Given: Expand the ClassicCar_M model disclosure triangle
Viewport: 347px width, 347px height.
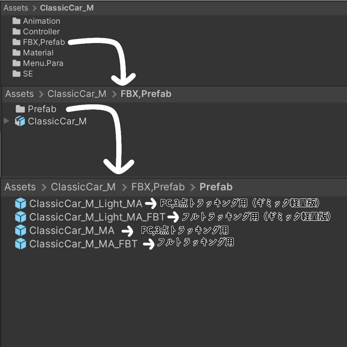Looking at the screenshot, I should pos(6,121).
